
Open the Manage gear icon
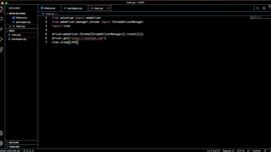coord(1,143)
